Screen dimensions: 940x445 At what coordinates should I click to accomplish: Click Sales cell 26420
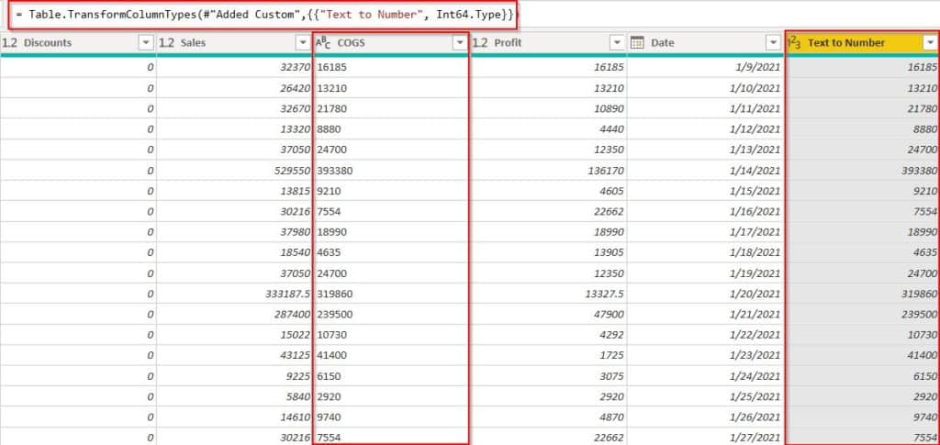point(234,88)
